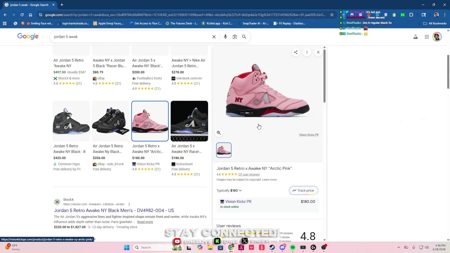Submit search with magnifier icon
The image size is (450, 253).
(244, 37)
